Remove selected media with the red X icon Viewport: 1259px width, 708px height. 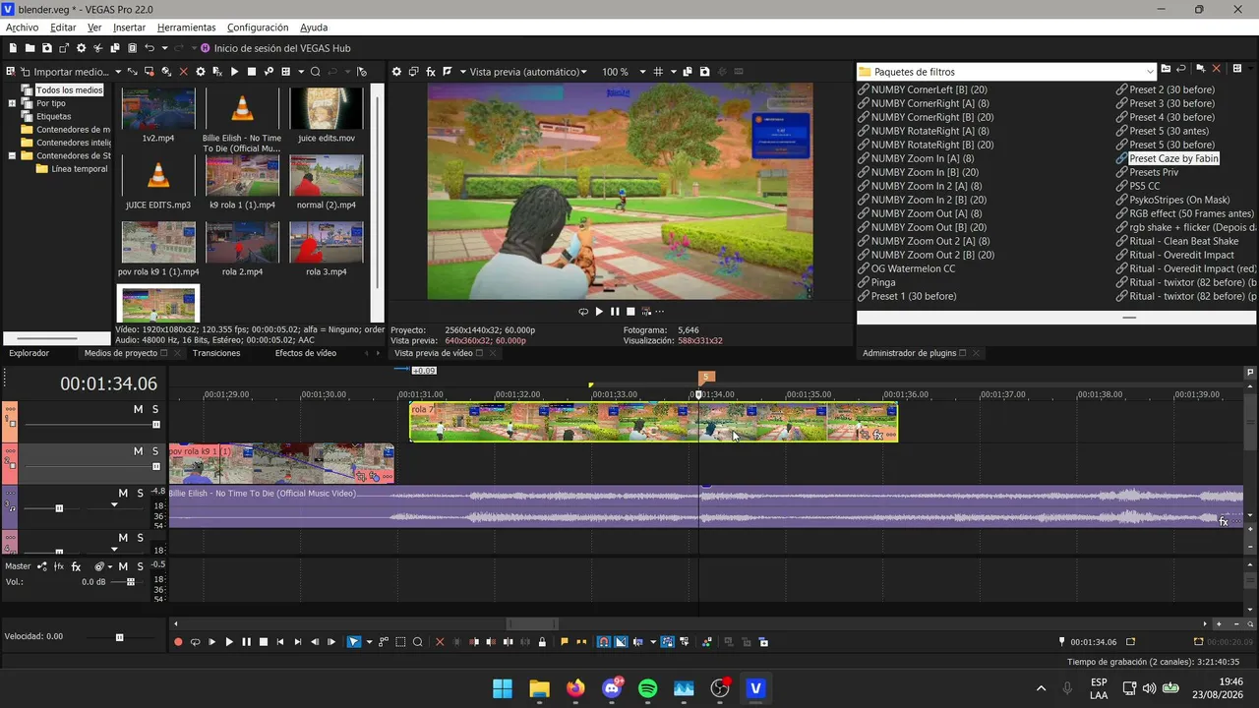tap(183, 72)
